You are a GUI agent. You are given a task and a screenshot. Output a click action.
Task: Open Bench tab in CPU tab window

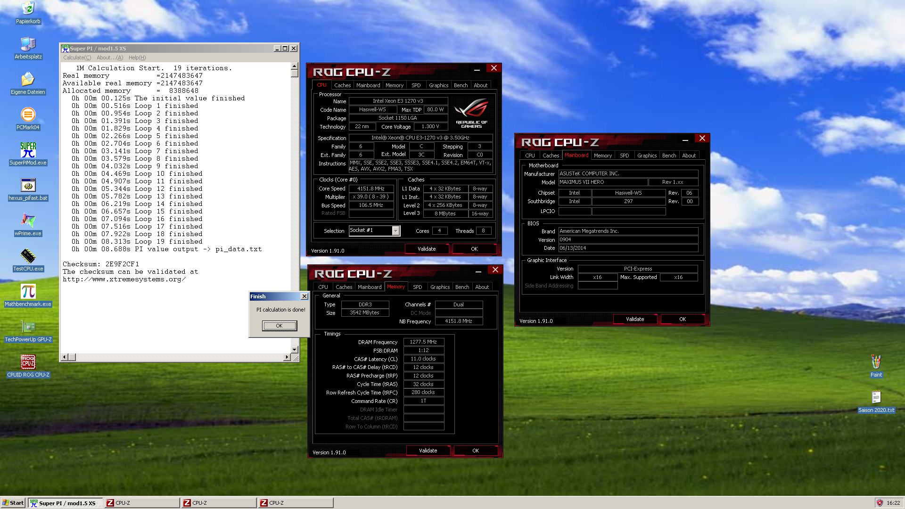[461, 85]
